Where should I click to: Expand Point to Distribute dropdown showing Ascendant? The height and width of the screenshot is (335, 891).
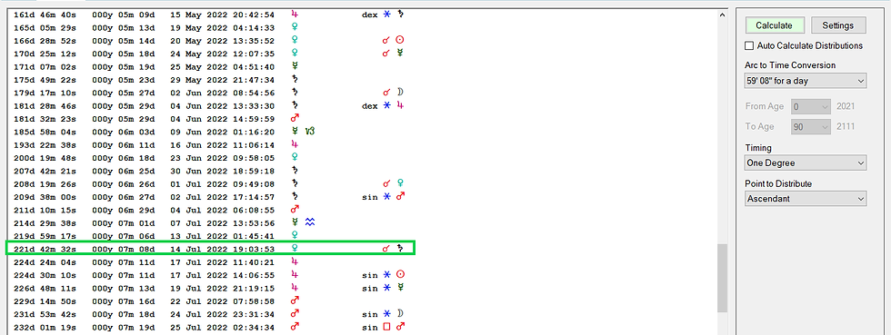tap(806, 199)
